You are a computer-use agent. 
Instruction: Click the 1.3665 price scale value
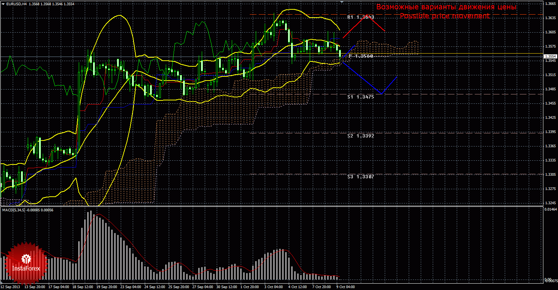coord(550,4)
